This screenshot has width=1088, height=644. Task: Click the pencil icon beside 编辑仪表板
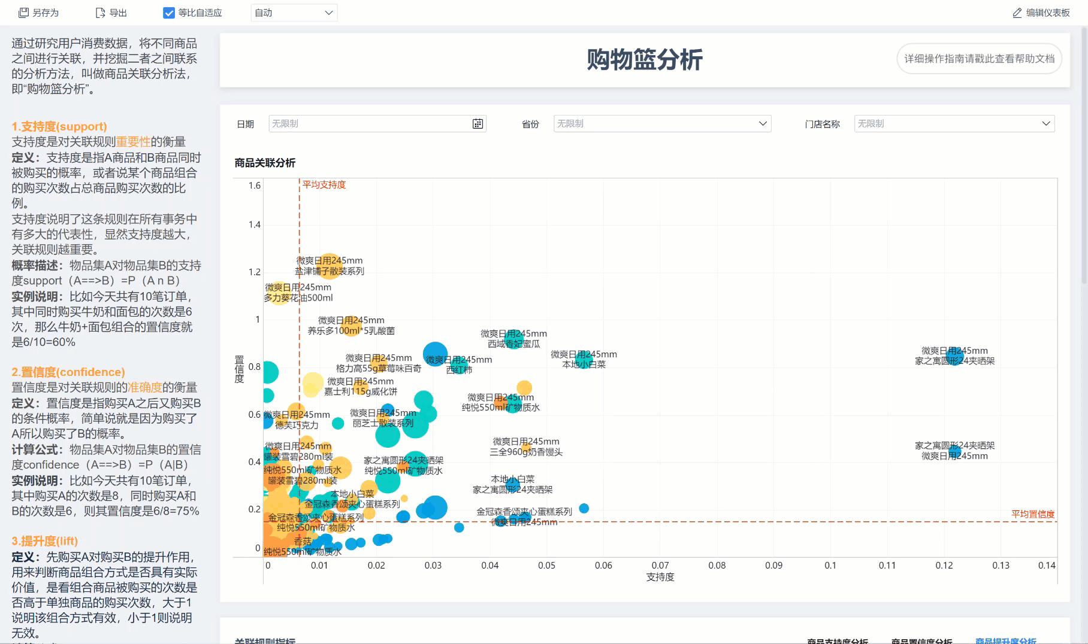coord(1016,12)
